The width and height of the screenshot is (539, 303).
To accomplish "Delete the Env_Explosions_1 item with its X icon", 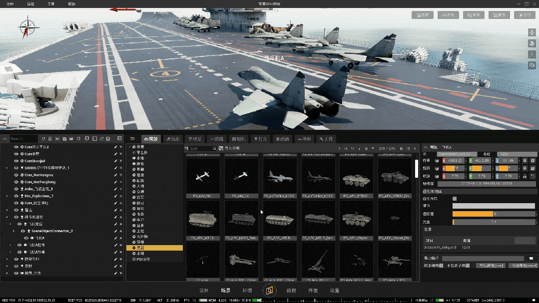I will 121,196.
